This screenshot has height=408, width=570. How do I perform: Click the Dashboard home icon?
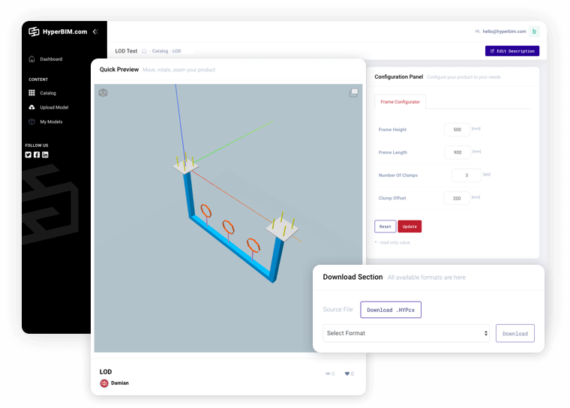pyautogui.click(x=32, y=59)
